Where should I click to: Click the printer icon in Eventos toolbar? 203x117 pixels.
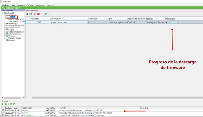point(11,104)
